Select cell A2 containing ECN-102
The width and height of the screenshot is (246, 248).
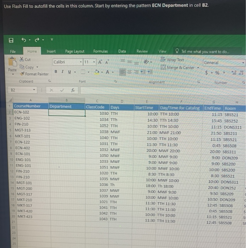pos(31,112)
